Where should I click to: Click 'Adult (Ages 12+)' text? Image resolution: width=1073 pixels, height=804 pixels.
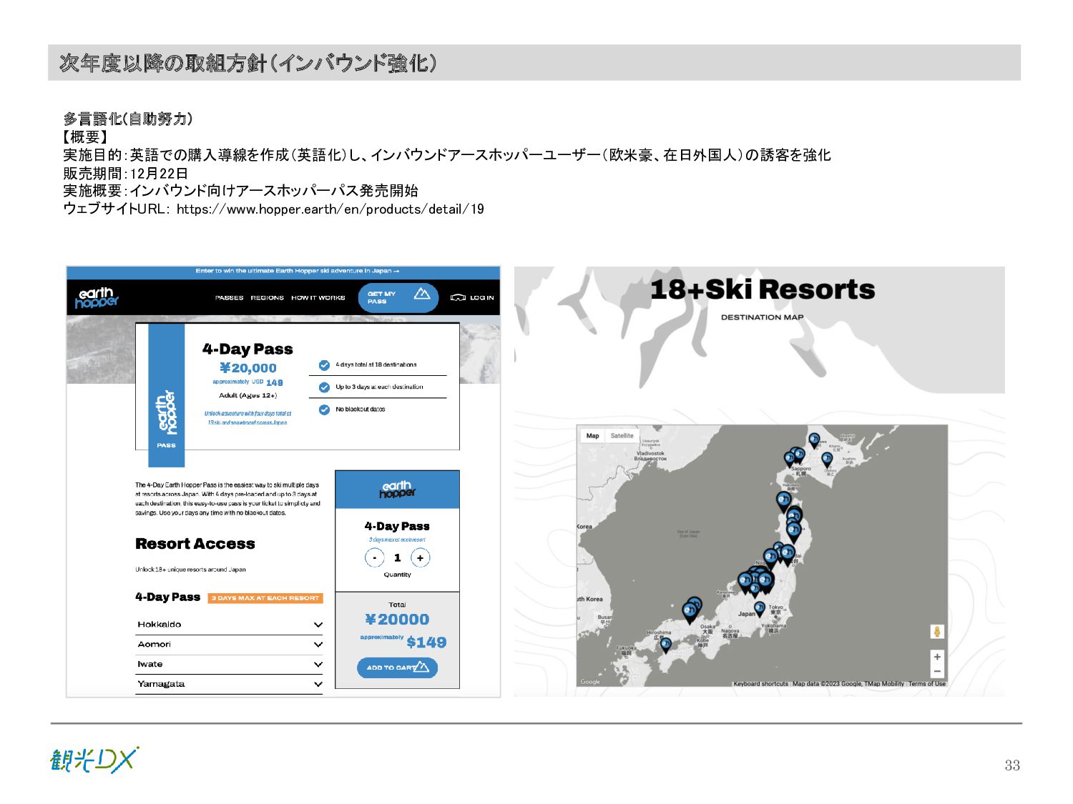click(x=248, y=395)
